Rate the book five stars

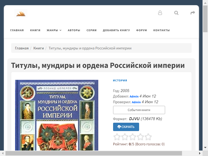click(148, 137)
